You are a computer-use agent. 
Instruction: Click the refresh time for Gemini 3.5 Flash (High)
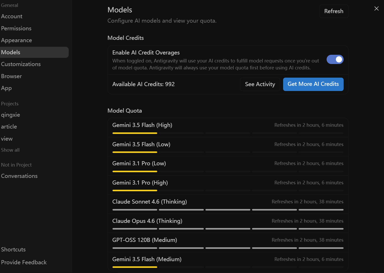[309, 125]
